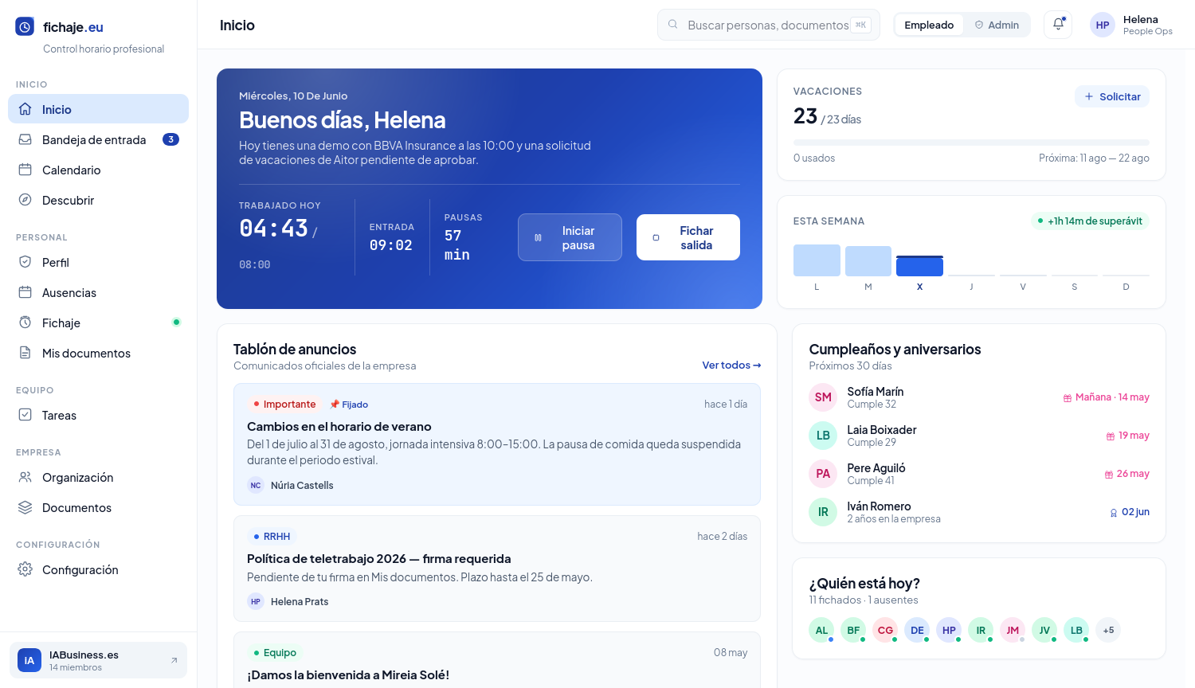
Task: Click the Tareas checkbox icon
Action: click(25, 415)
